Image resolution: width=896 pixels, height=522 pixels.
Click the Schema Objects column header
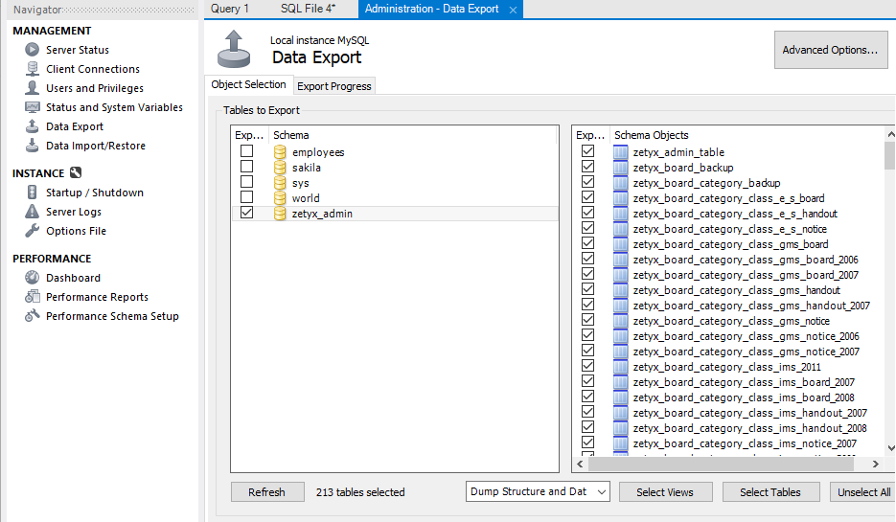[x=748, y=135]
